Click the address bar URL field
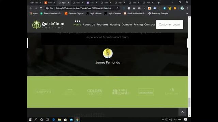 coord(84,8)
